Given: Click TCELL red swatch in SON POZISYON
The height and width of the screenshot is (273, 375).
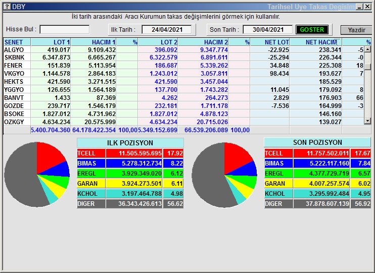Looking at the screenshot, I should coord(278,153).
